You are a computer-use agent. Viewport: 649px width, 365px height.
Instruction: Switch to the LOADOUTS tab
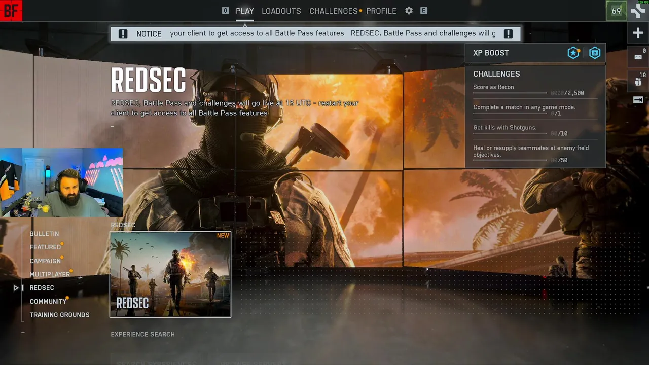point(281,11)
